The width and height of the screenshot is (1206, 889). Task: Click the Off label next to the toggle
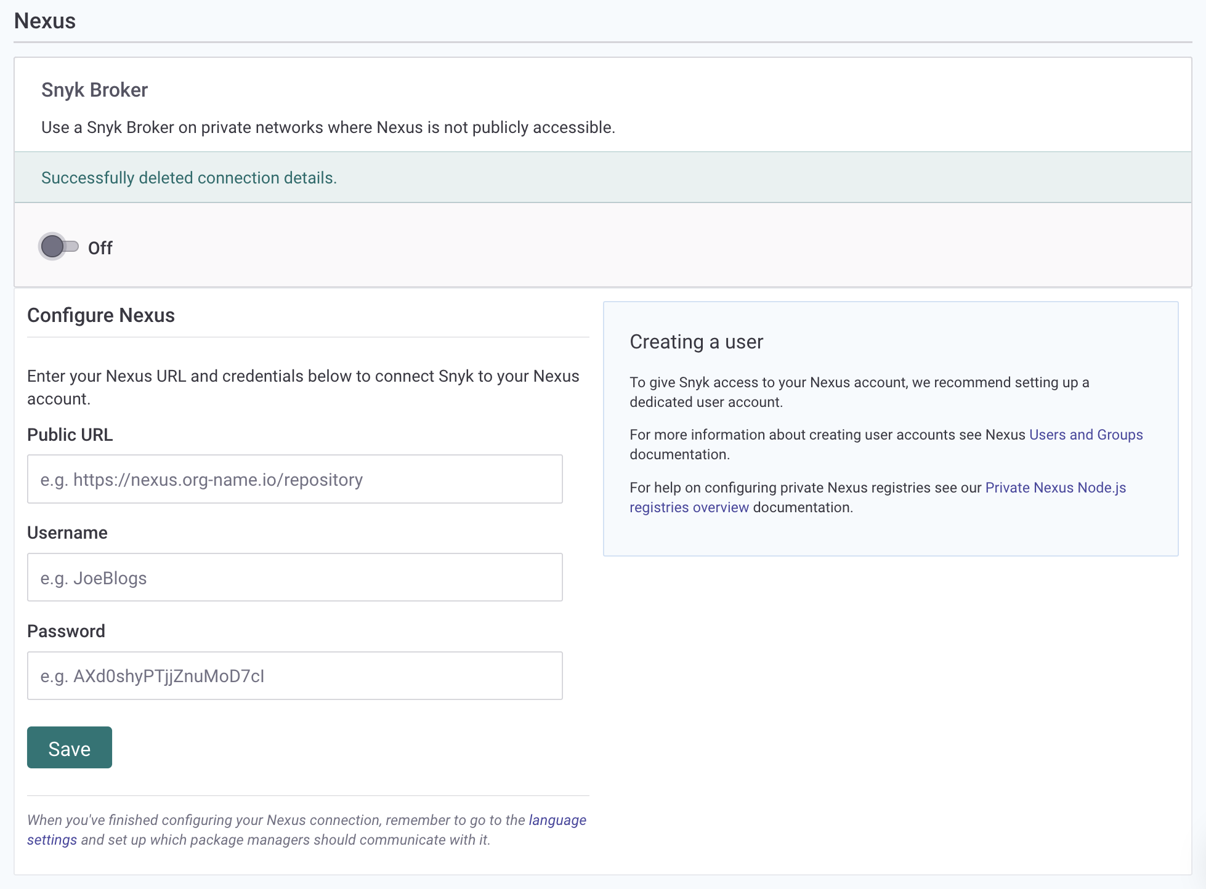click(x=102, y=247)
